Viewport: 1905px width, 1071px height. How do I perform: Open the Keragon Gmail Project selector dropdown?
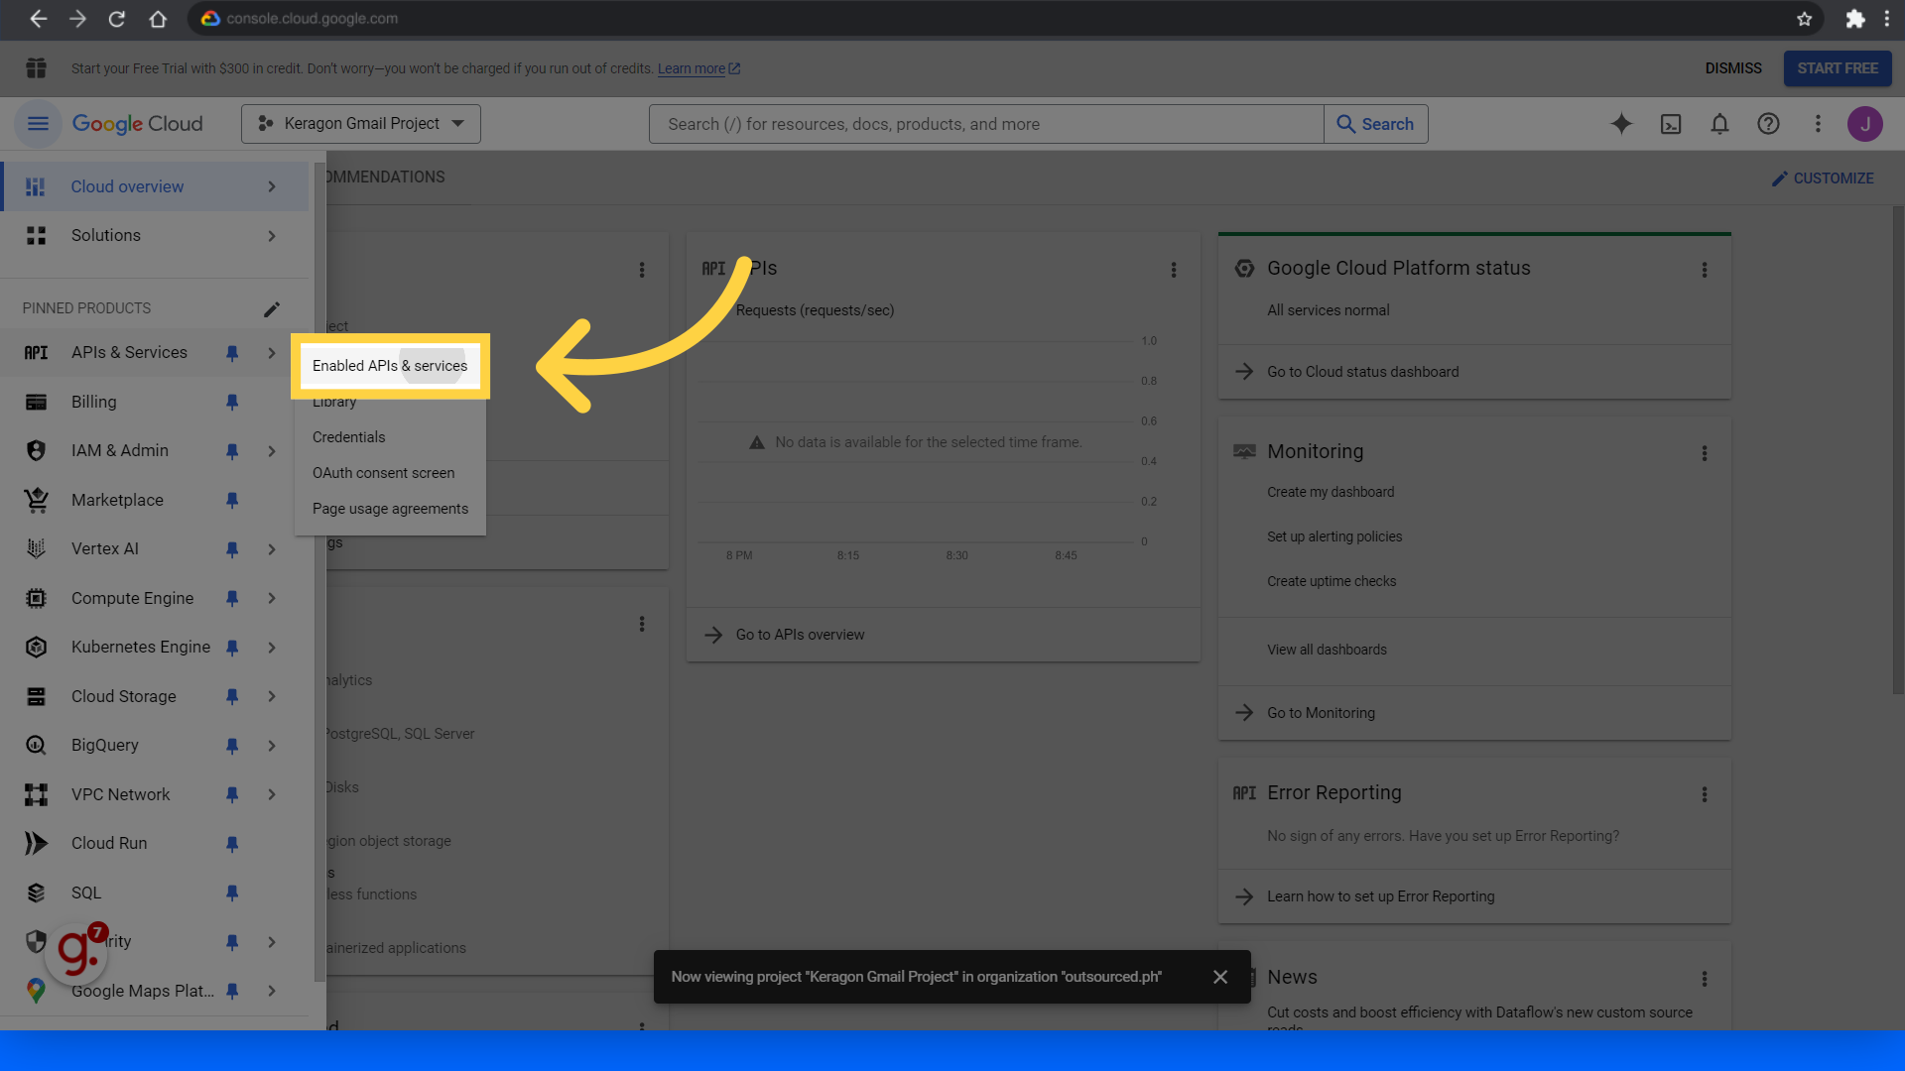[361, 124]
